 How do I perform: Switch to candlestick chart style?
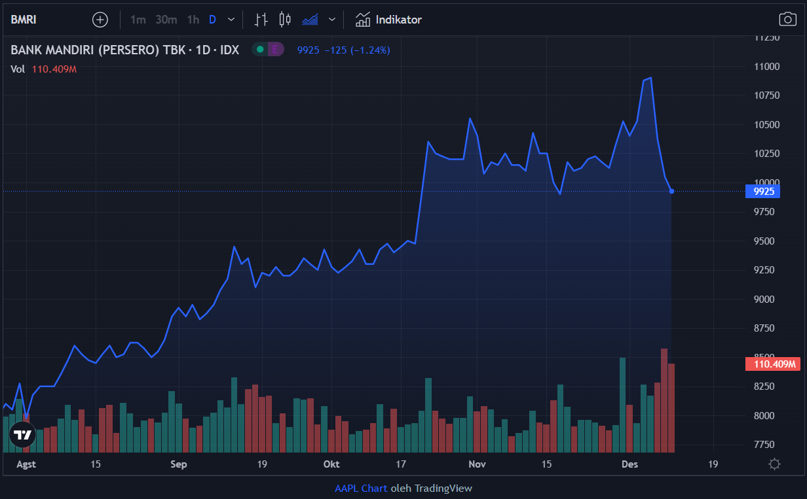[x=285, y=20]
